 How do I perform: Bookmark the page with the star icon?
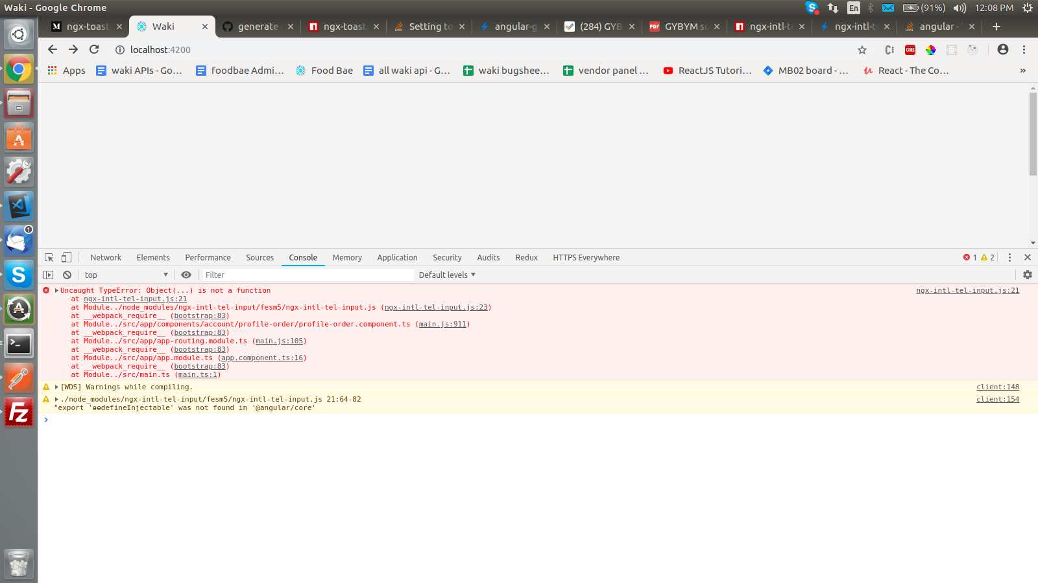coord(863,49)
